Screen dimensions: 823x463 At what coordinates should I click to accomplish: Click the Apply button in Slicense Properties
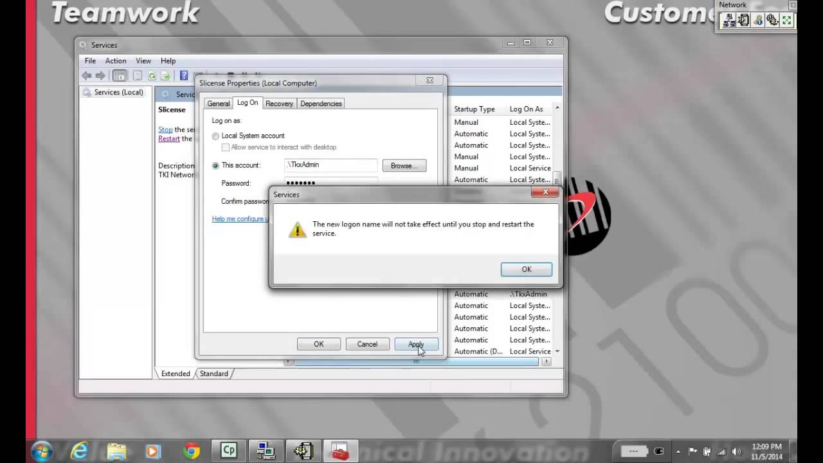point(416,344)
